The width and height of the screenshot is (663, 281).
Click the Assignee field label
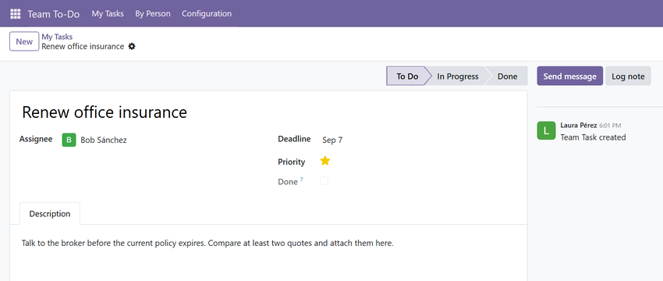(x=36, y=139)
